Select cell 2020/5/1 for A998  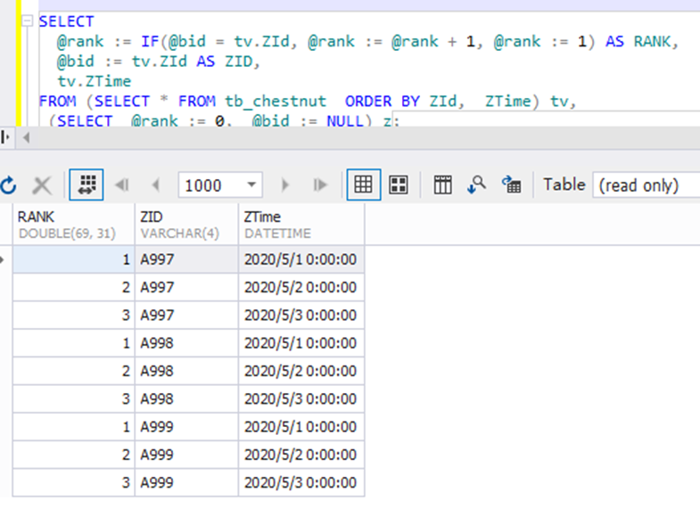click(301, 343)
